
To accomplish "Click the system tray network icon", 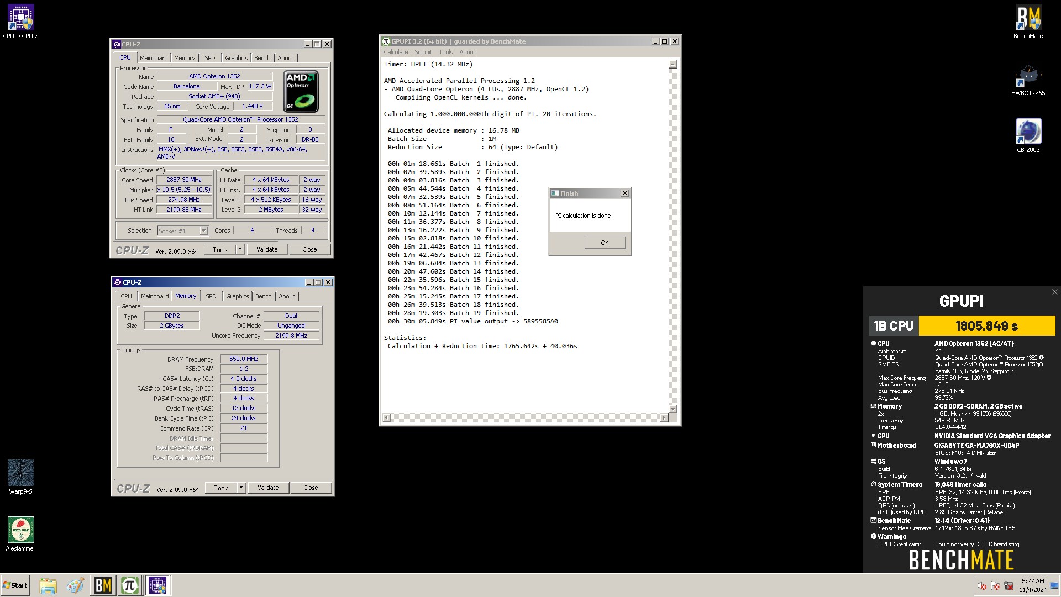I will (x=1009, y=585).
